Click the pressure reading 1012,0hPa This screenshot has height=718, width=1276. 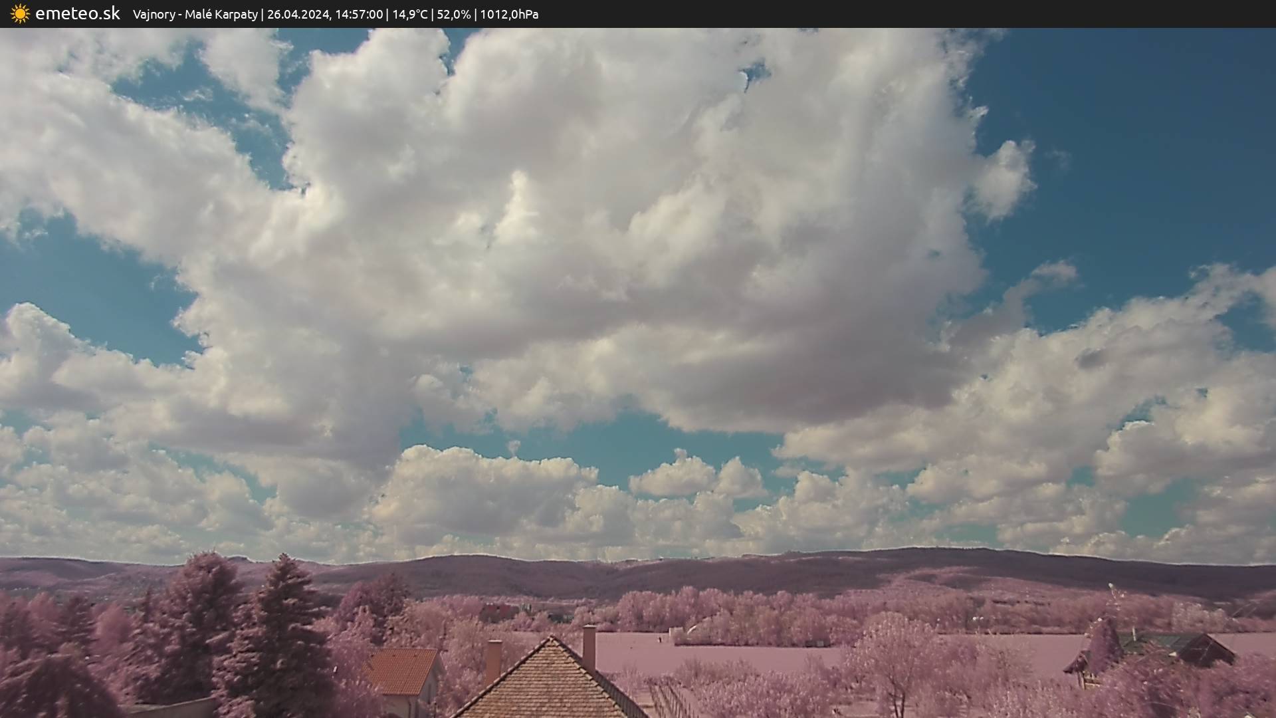point(509,14)
